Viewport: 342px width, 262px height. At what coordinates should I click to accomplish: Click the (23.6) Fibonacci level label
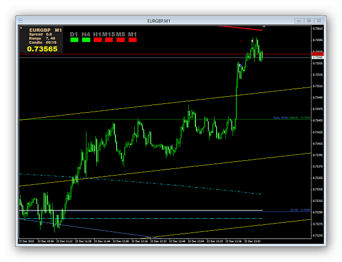click(x=300, y=210)
